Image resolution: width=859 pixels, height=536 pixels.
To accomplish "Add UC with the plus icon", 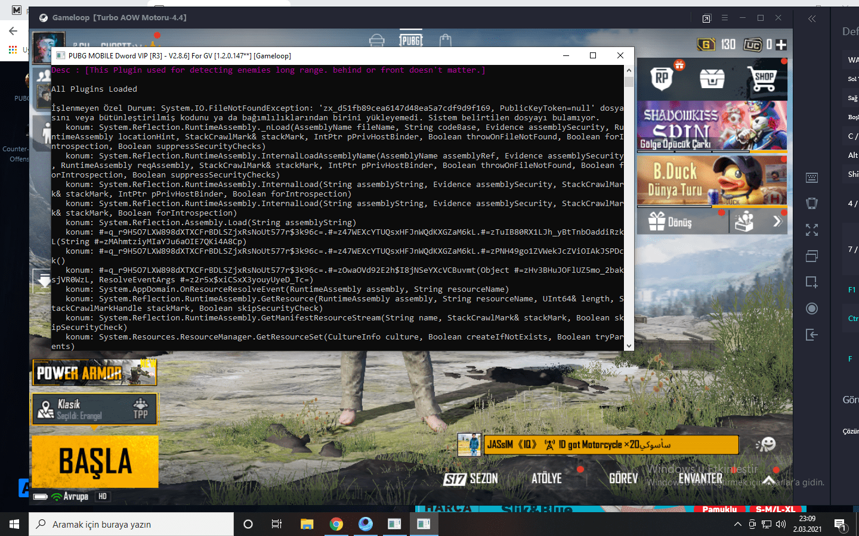I will (781, 45).
